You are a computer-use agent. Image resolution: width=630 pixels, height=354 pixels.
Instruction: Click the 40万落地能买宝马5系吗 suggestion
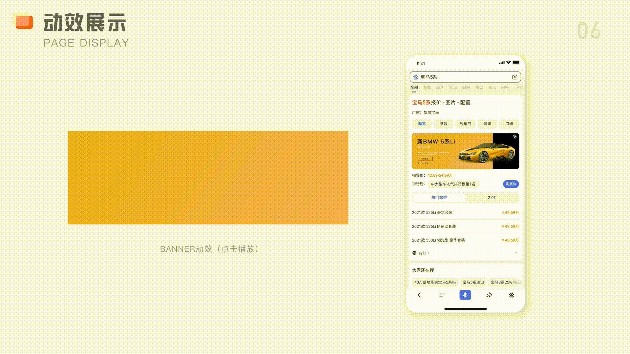pyautogui.click(x=435, y=282)
